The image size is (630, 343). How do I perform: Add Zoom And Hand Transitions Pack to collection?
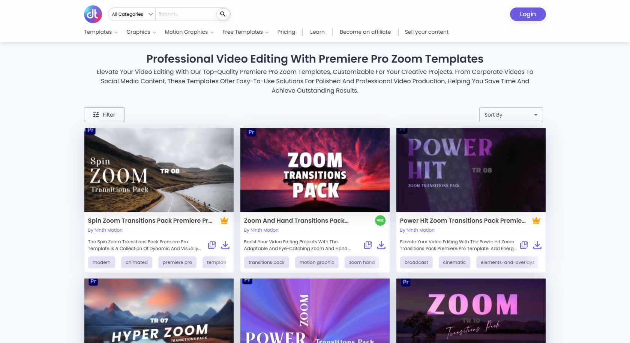coord(368,245)
